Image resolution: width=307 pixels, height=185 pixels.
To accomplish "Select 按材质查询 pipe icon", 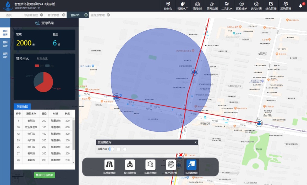I will coord(130,165).
